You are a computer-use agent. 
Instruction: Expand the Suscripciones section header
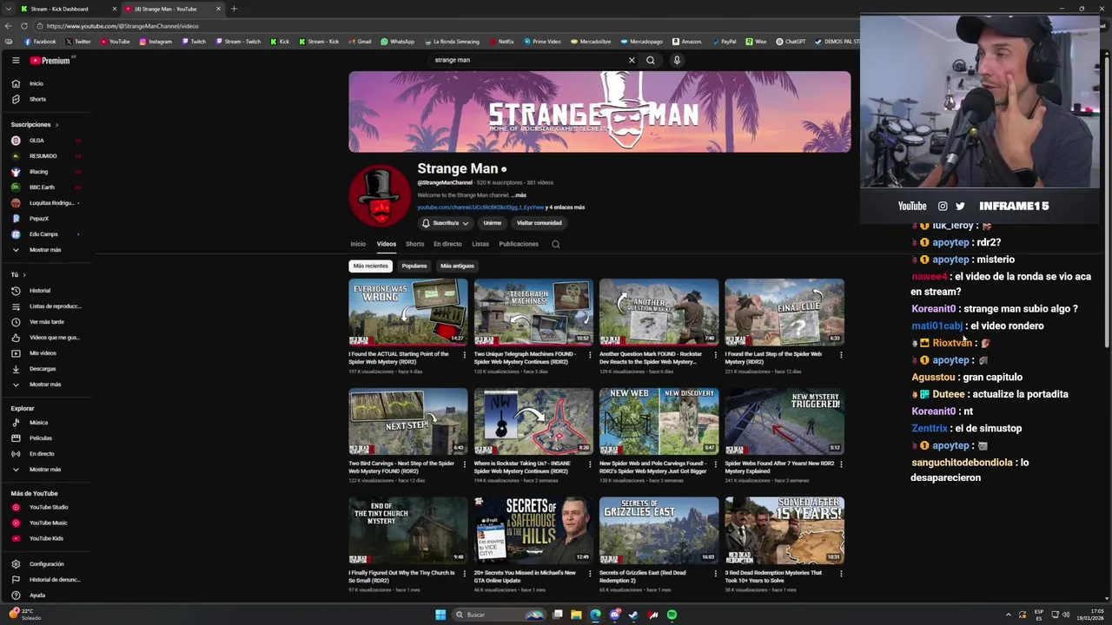[x=35, y=125]
